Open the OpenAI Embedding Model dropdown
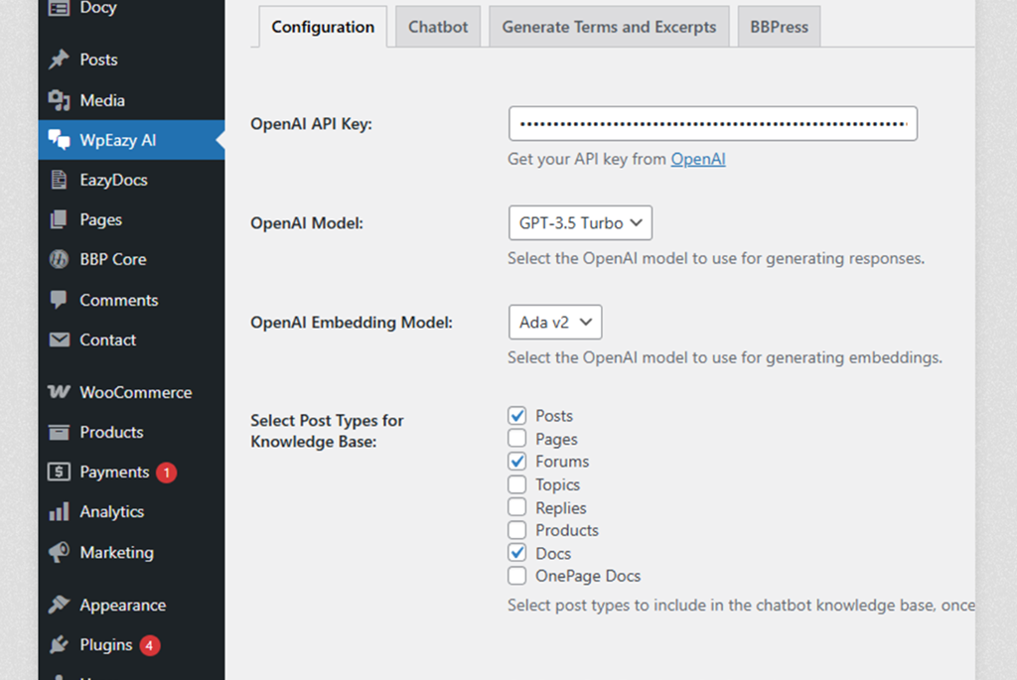Image resolution: width=1017 pixels, height=680 pixels. click(x=555, y=323)
